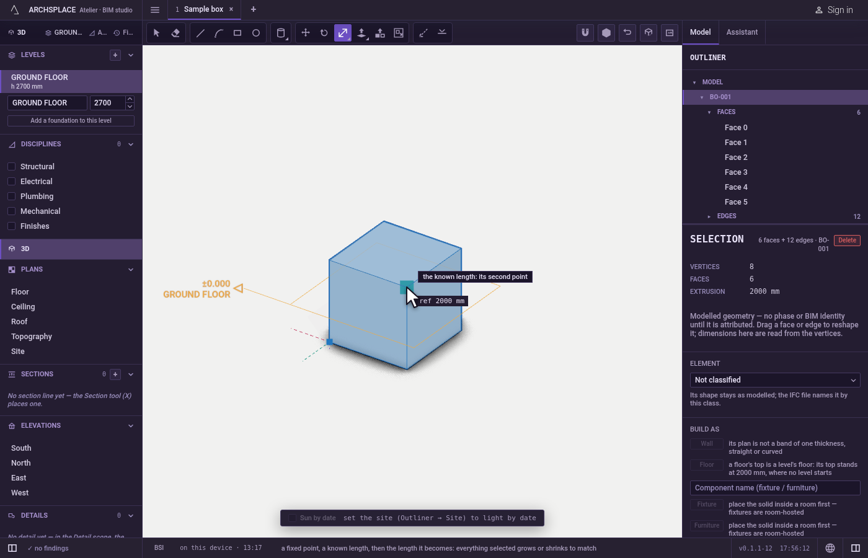
Task: Open the hamburger menu
Action: click(155, 10)
